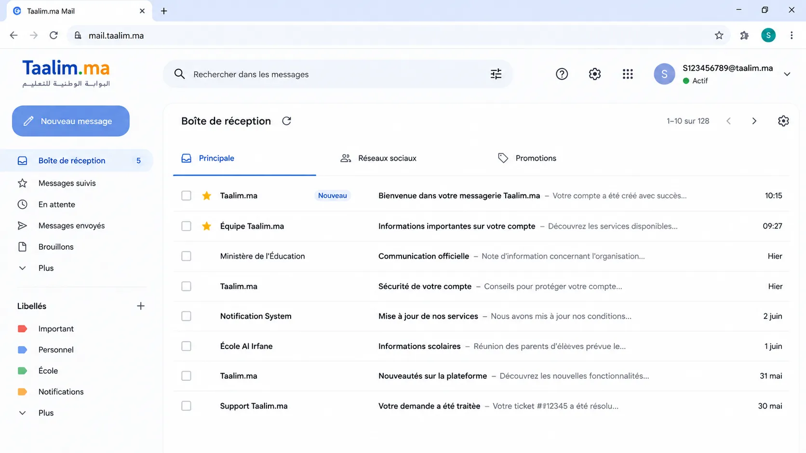Image resolution: width=806 pixels, height=453 pixels.
Task: Select the Équipe Taalim.ma message checkbox
Action: point(186,226)
